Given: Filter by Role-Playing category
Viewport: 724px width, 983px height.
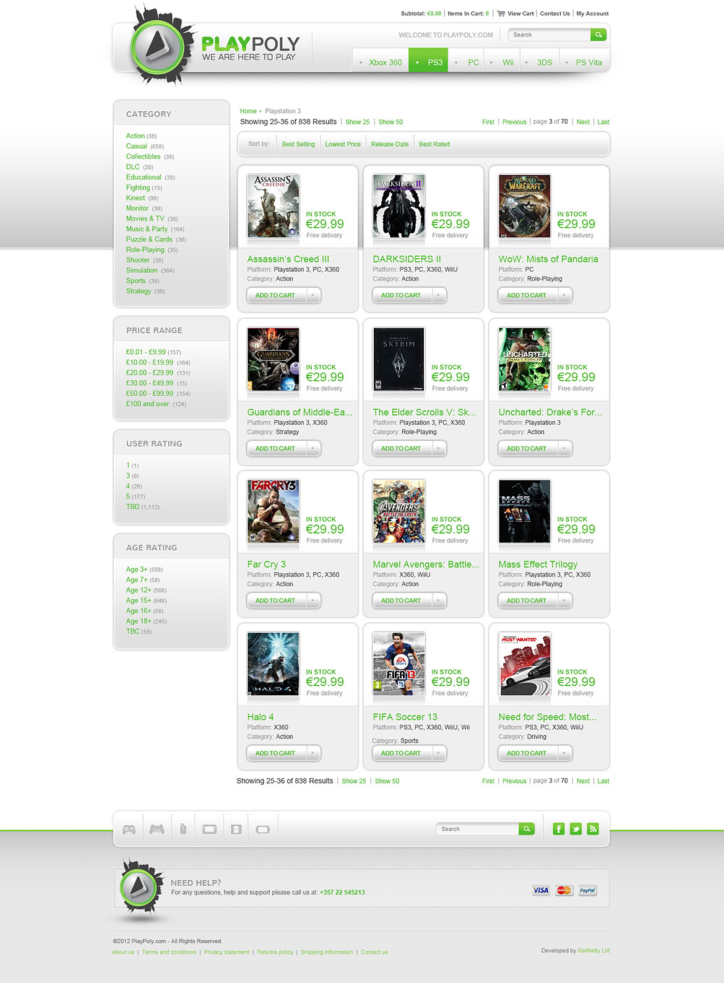Looking at the screenshot, I should [145, 249].
